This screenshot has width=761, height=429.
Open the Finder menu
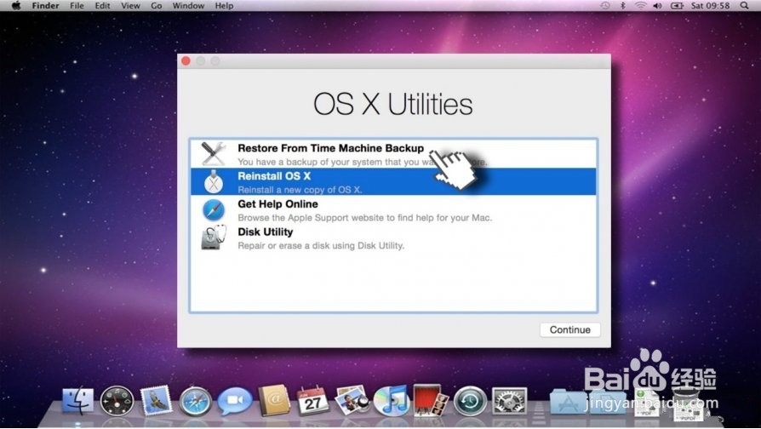(x=46, y=6)
